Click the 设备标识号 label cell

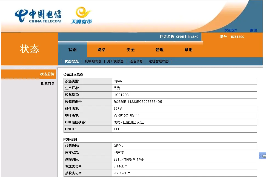[88, 101]
